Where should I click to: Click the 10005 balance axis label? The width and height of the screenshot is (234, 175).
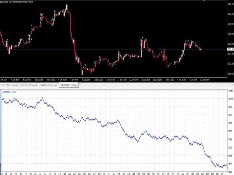pos(230,99)
